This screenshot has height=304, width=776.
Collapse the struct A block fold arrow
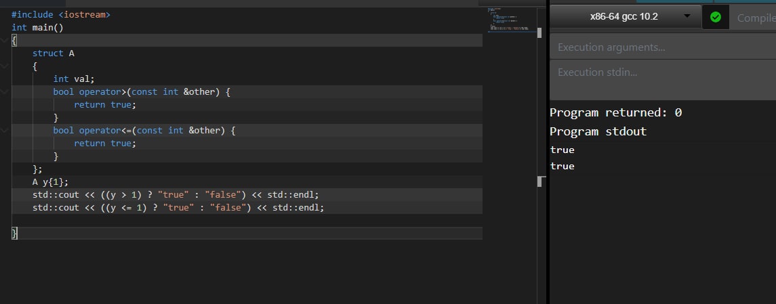(x=5, y=66)
